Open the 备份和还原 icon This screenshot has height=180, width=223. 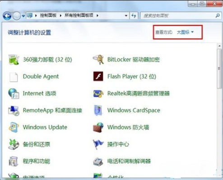pyautogui.click(x=14, y=144)
